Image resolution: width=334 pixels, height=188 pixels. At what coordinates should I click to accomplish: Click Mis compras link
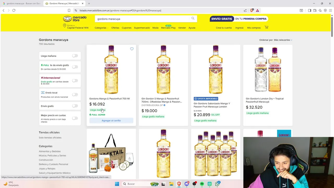(x=254, y=28)
